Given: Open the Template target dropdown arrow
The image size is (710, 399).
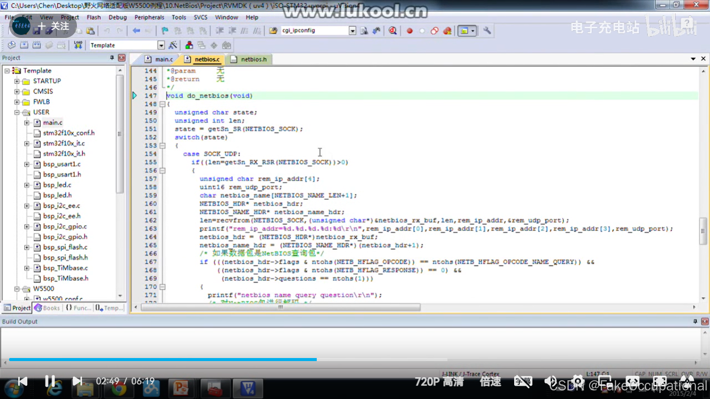Looking at the screenshot, I should pyautogui.click(x=161, y=45).
